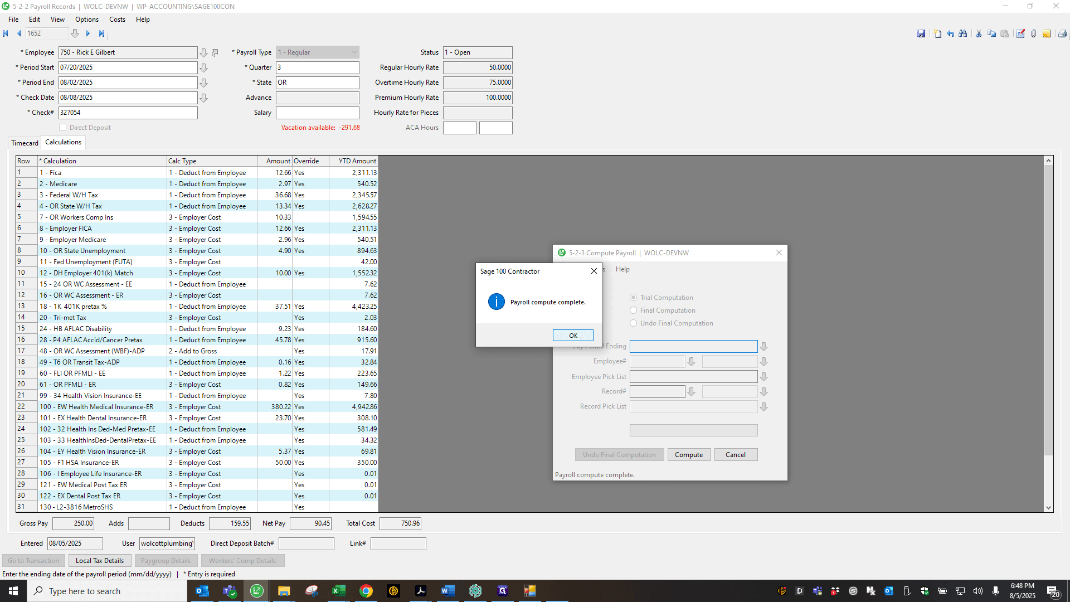Image resolution: width=1070 pixels, height=602 pixels.
Task: Click the Paste clipboard icon
Action: (1005, 34)
